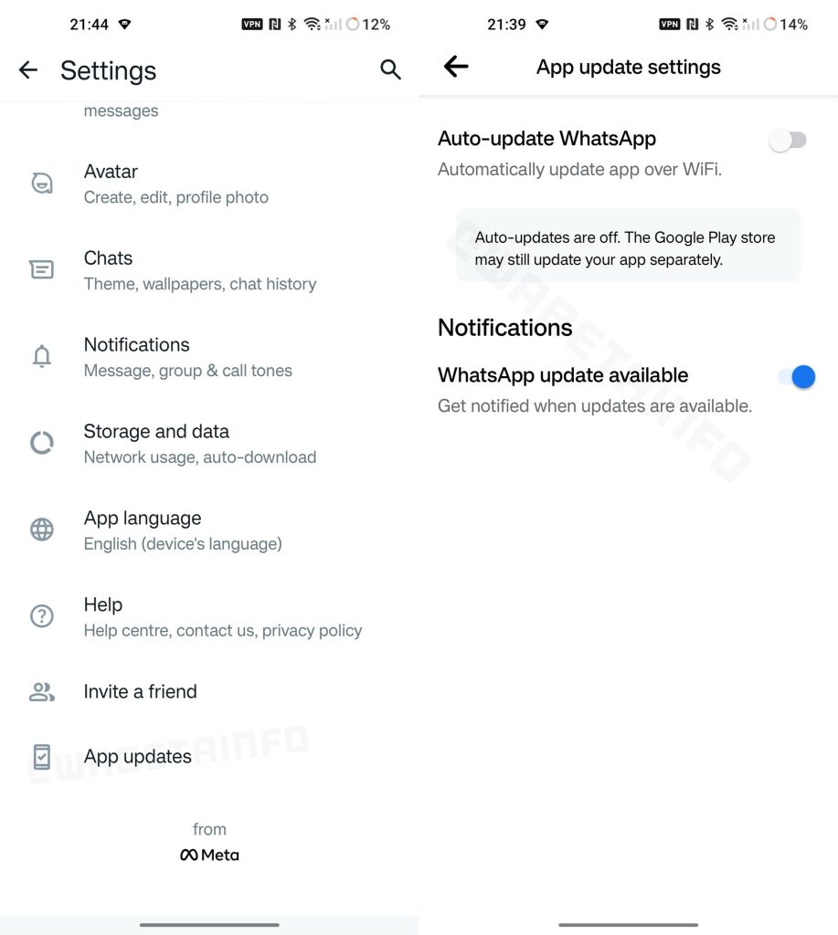The height and width of the screenshot is (935, 838).
Task: Disable WhatsApp update available notifications toggle
Action: click(796, 377)
